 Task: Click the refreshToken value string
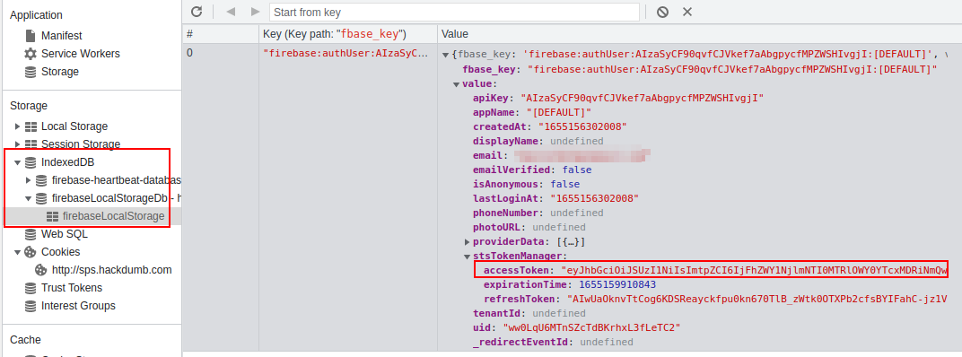coord(757,300)
